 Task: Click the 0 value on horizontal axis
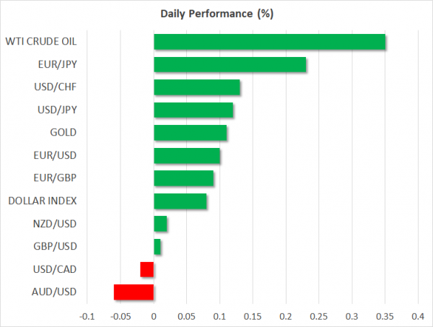154,316
